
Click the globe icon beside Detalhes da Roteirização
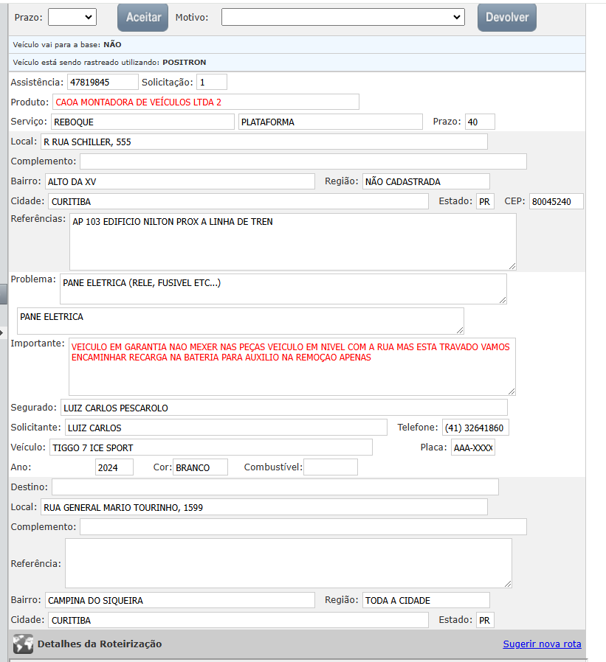[x=23, y=644]
